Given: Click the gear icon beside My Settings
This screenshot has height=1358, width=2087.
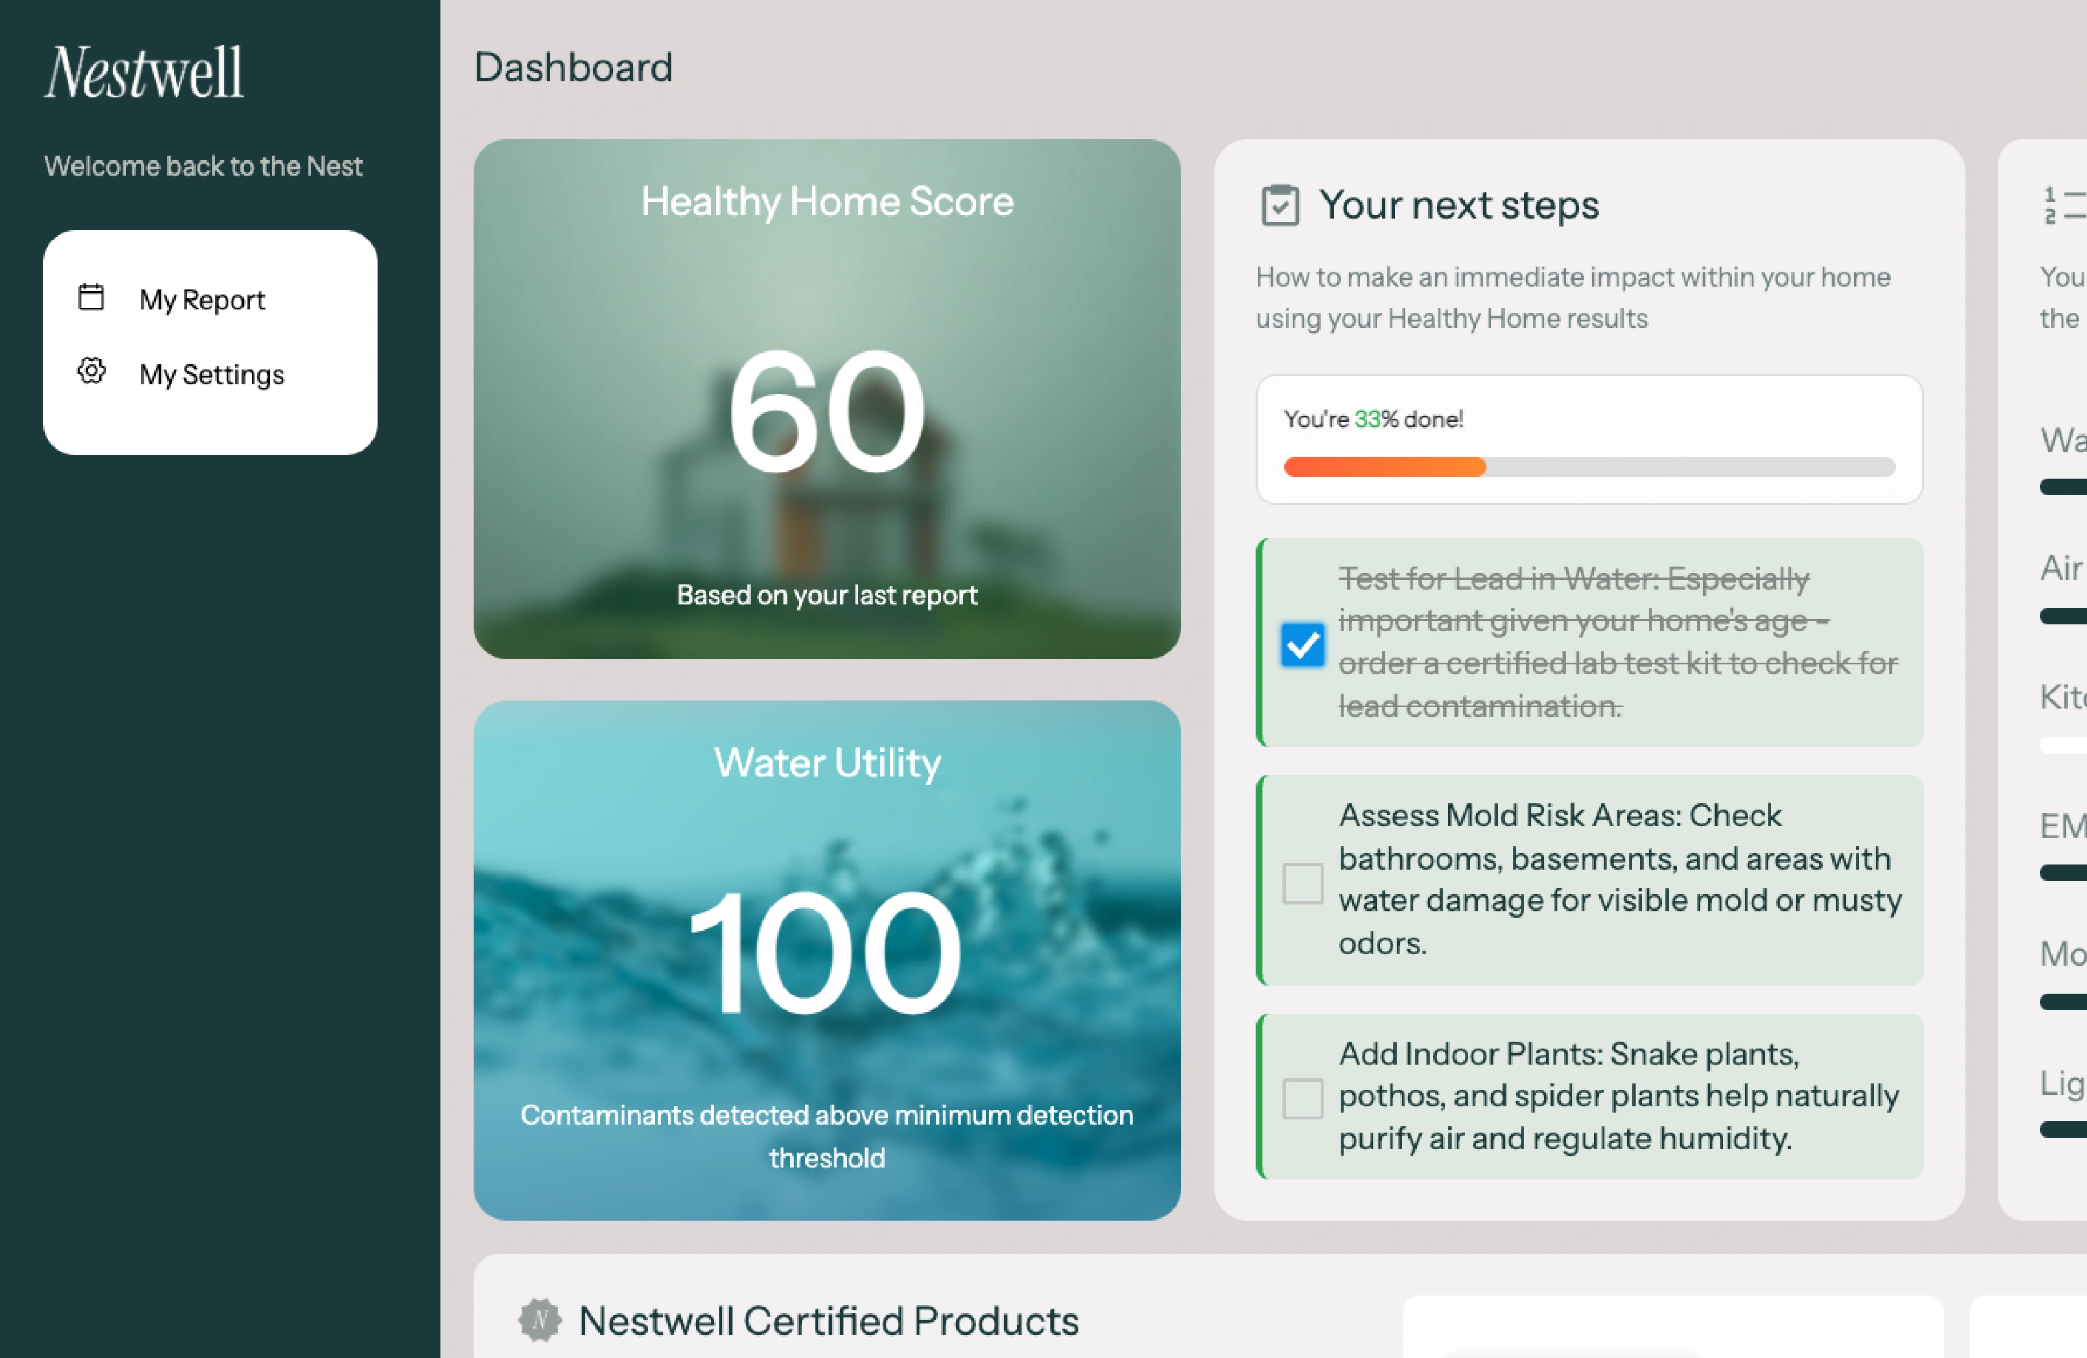Looking at the screenshot, I should point(91,371).
